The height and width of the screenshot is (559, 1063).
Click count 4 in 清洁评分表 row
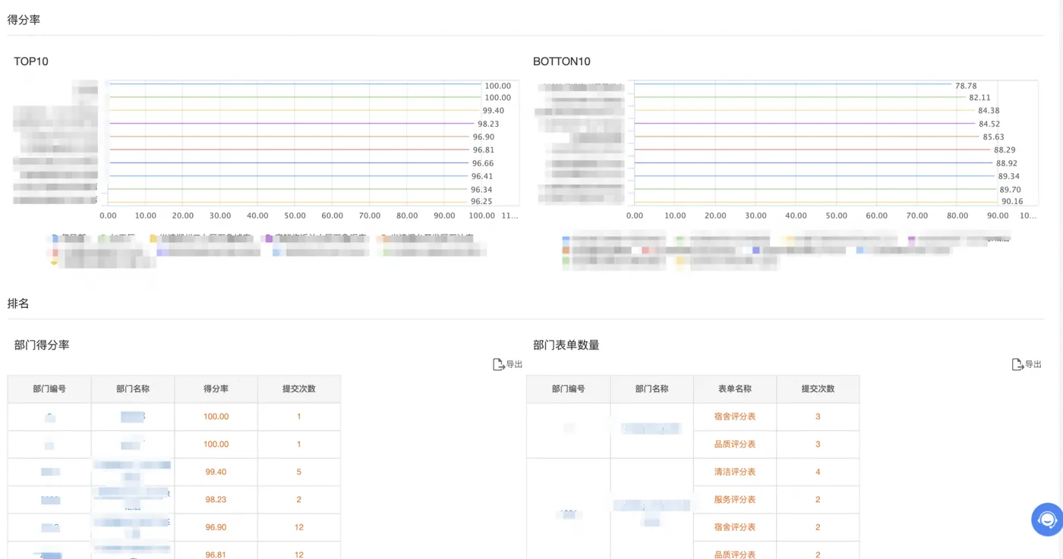pos(818,472)
